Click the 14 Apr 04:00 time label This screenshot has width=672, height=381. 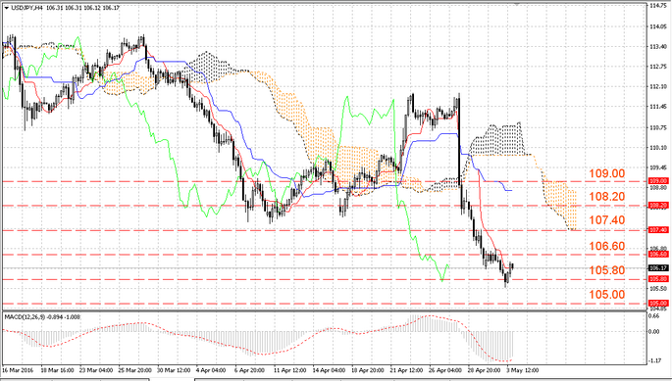(329, 370)
